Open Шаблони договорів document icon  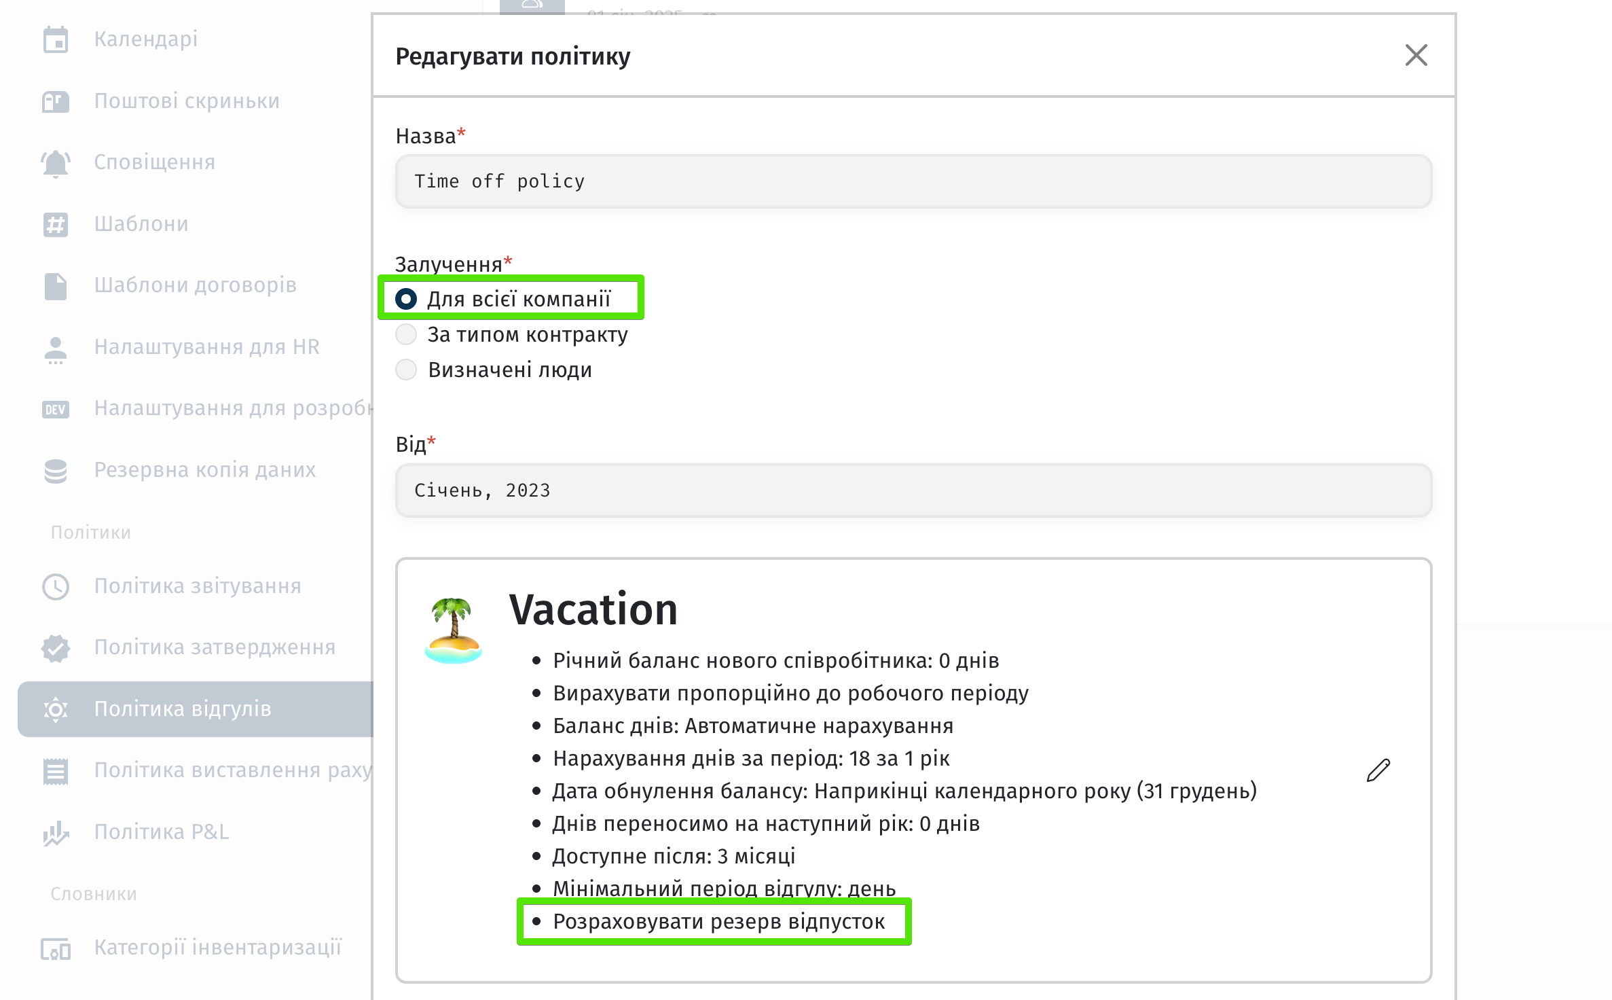[x=56, y=286]
